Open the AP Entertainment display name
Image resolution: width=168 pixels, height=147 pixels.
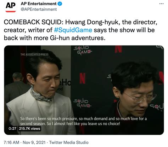coord(39,4)
